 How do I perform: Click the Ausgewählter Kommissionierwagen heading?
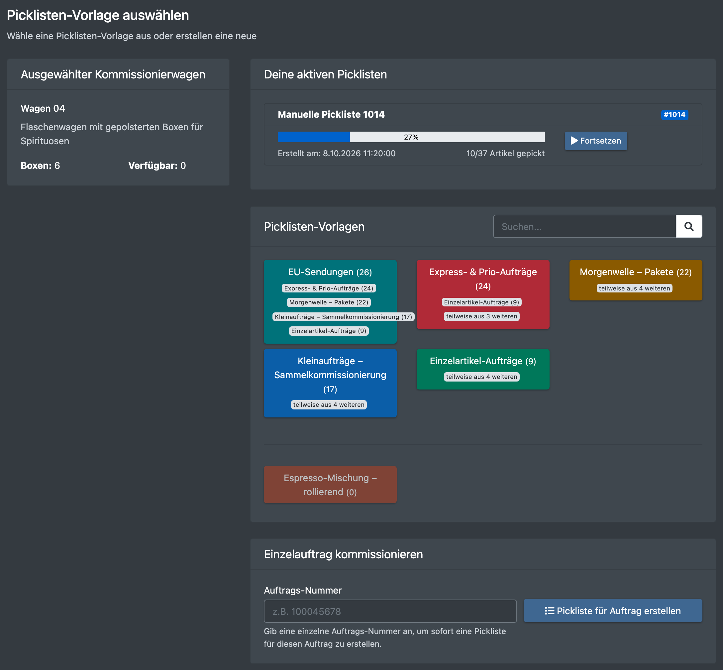tap(113, 74)
